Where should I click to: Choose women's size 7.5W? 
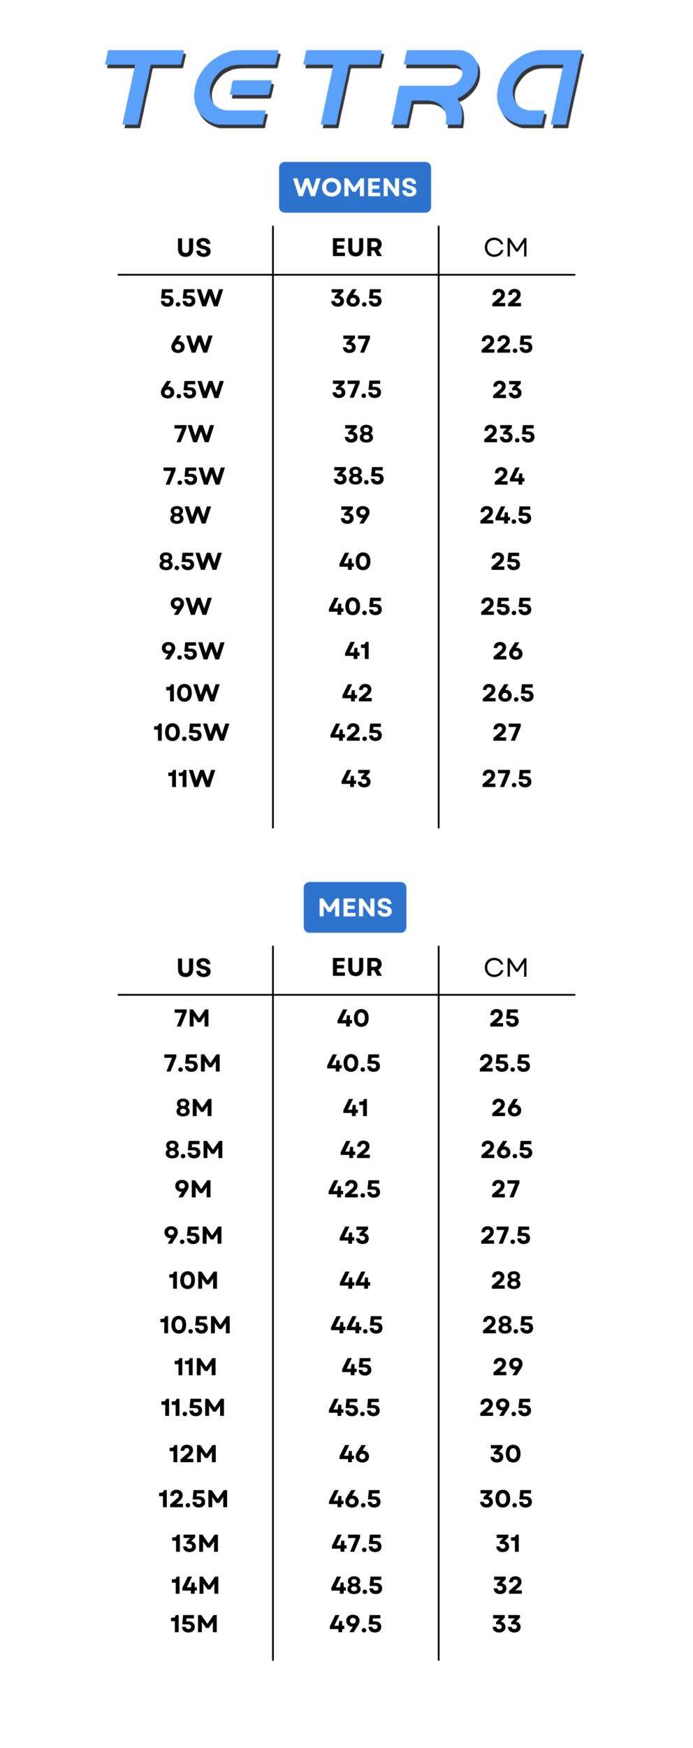[x=194, y=476]
